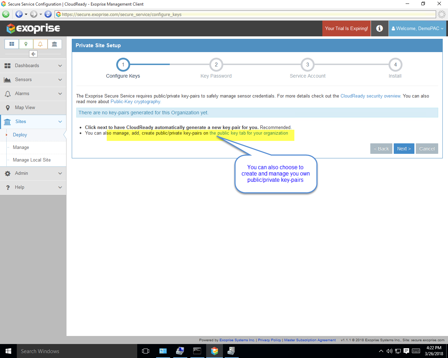Select Deploy under Sites
Screen dimensions: 448x358
pyautogui.click(x=20, y=135)
